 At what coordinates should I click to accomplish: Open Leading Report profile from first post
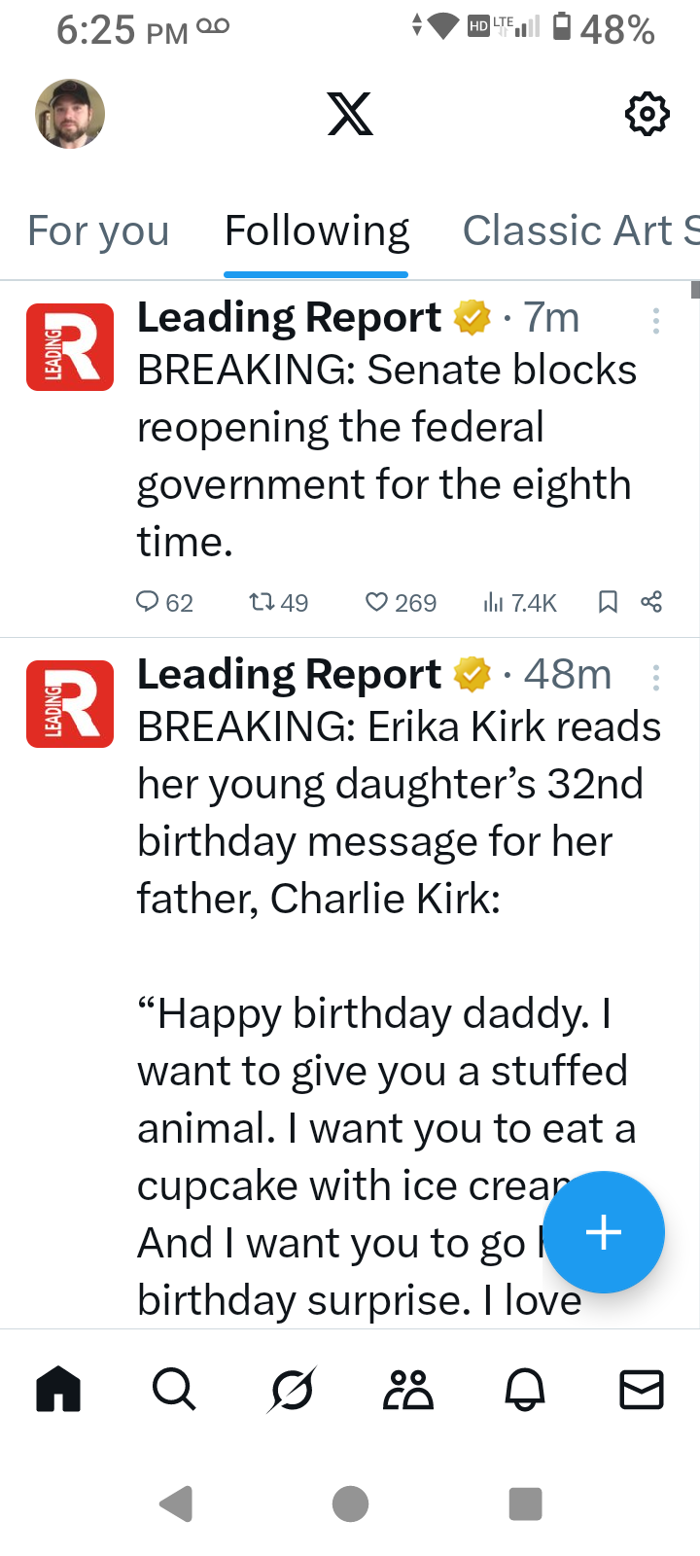pyautogui.click(x=70, y=347)
